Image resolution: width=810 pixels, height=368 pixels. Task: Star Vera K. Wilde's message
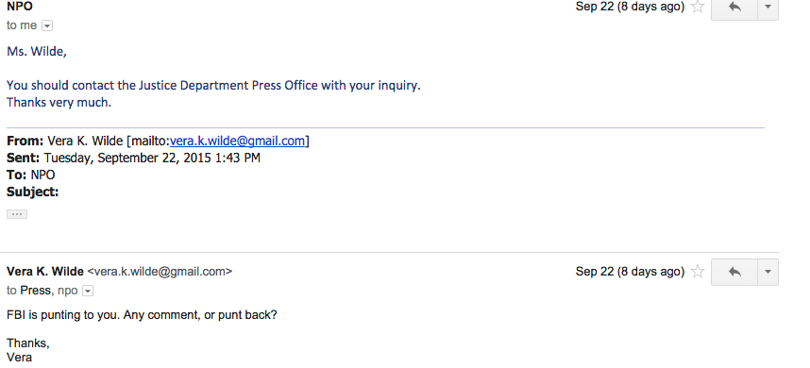click(x=698, y=272)
